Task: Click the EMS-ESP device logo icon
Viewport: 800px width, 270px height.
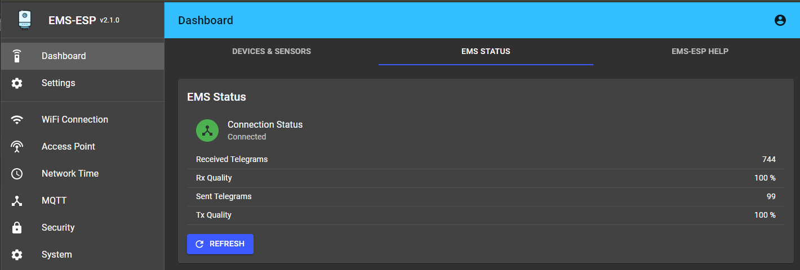Action: click(24, 20)
